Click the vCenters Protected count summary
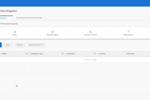 (91, 33)
